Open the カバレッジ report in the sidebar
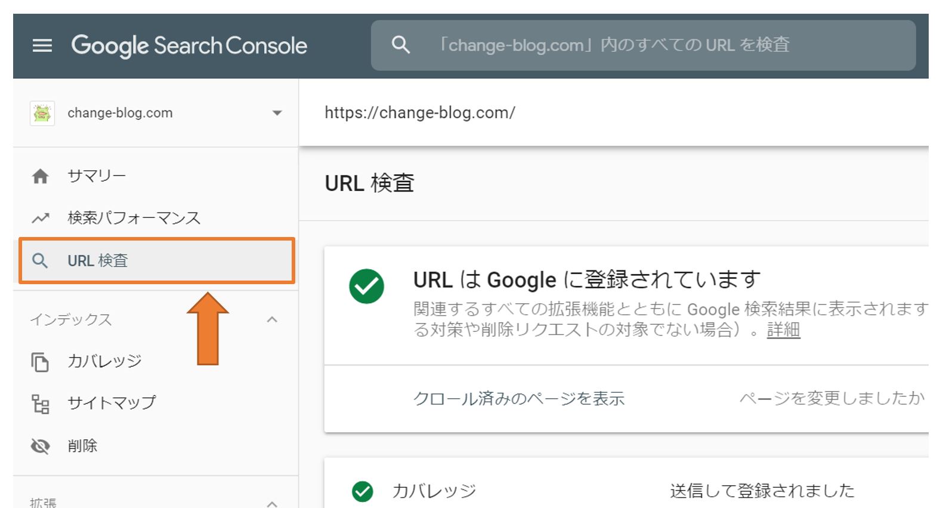Image resolution: width=949 pixels, height=508 pixels. 104,361
